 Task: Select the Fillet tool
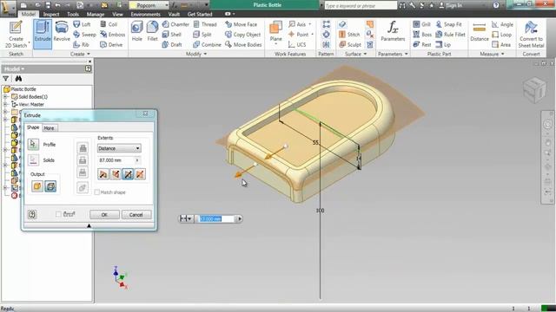(152, 31)
